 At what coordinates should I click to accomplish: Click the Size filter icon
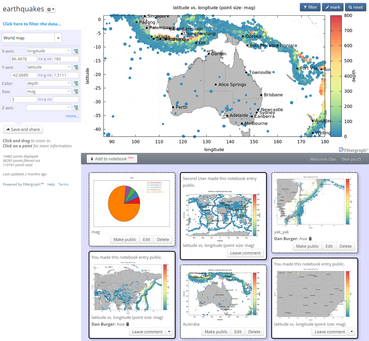[76, 92]
